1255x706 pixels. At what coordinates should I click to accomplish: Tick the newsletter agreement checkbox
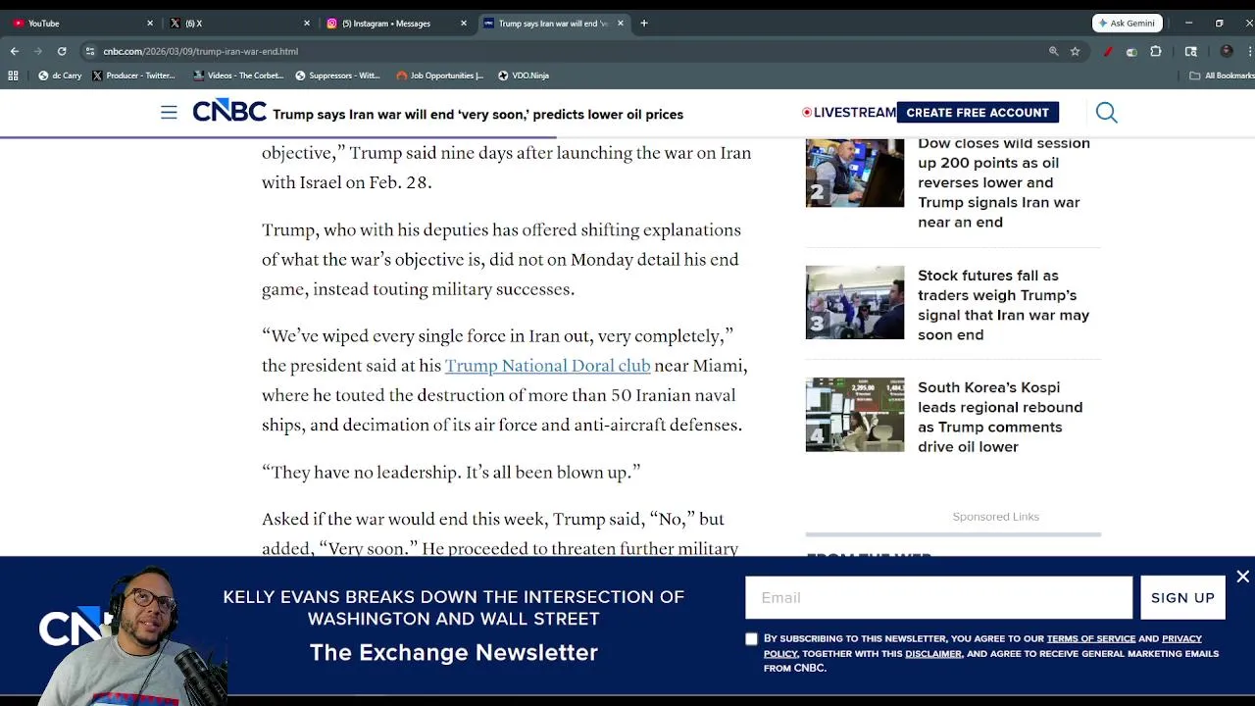[x=751, y=638]
